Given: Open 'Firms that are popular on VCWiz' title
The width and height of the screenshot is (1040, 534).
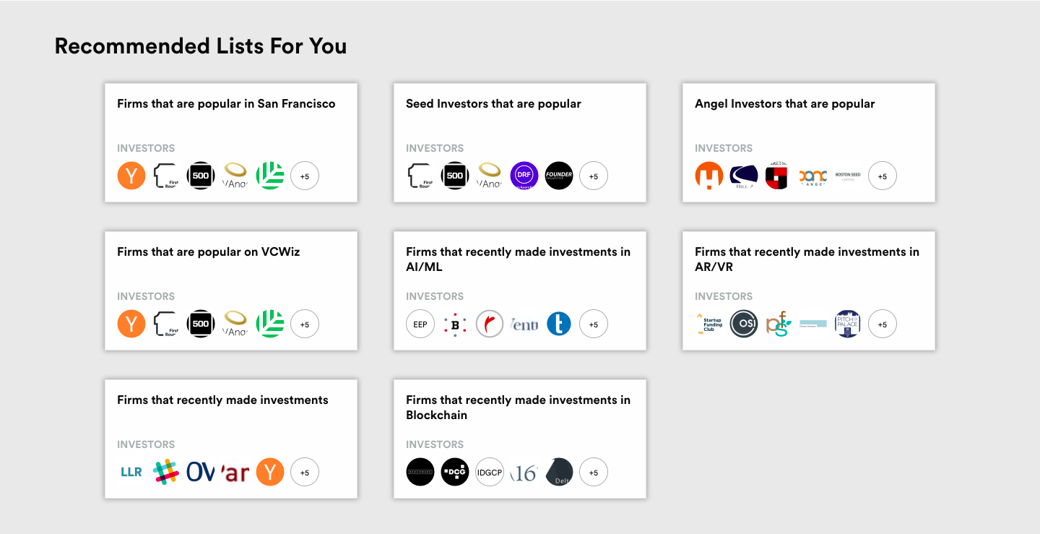Looking at the screenshot, I should pos(208,252).
